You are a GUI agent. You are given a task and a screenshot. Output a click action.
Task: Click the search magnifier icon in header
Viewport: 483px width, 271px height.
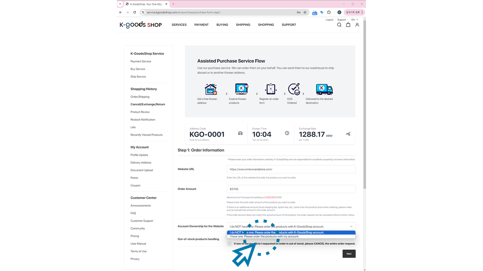click(x=339, y=25)
